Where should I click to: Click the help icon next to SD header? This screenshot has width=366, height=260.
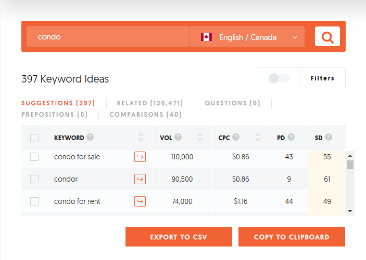click(329, 138)
